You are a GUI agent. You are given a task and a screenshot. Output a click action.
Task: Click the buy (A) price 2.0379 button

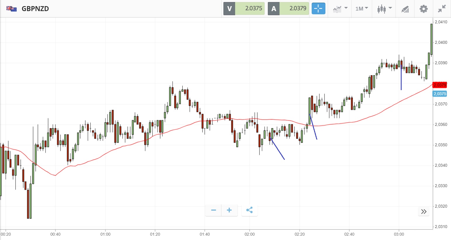[x=288, y=8]
